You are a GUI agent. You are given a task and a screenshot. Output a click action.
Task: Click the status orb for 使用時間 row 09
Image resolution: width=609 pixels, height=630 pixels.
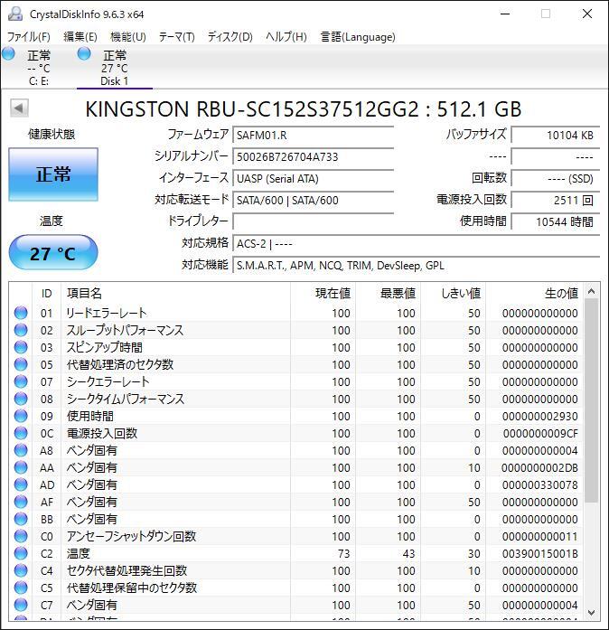[21, 416]
